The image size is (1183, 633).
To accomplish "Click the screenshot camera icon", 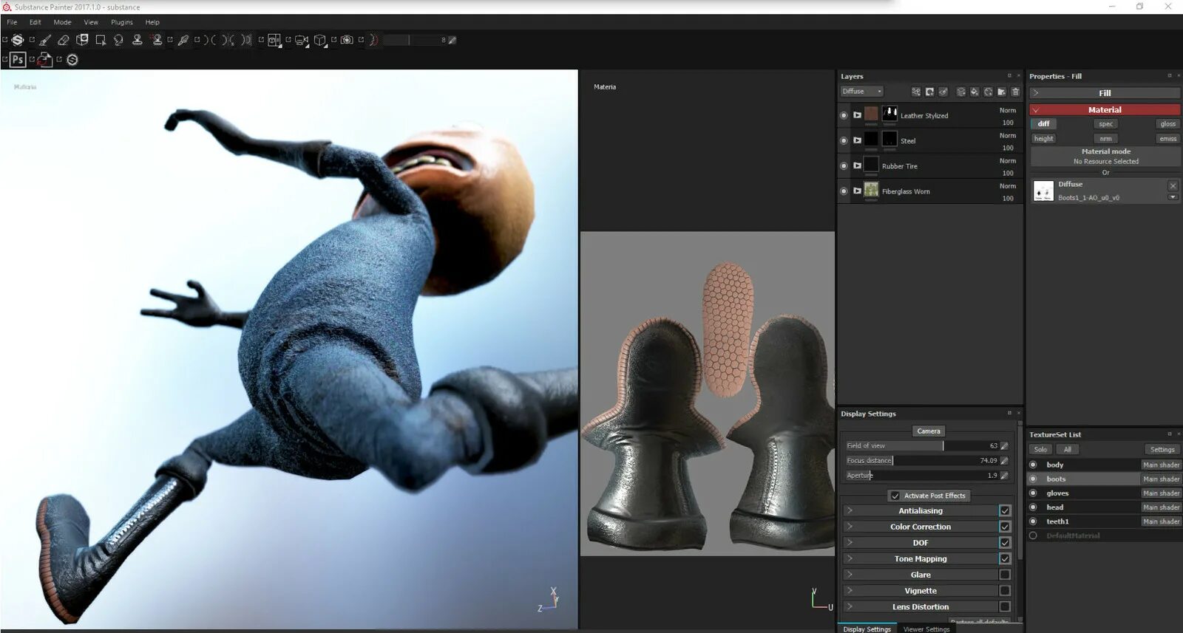I will [x=347, y=40].
